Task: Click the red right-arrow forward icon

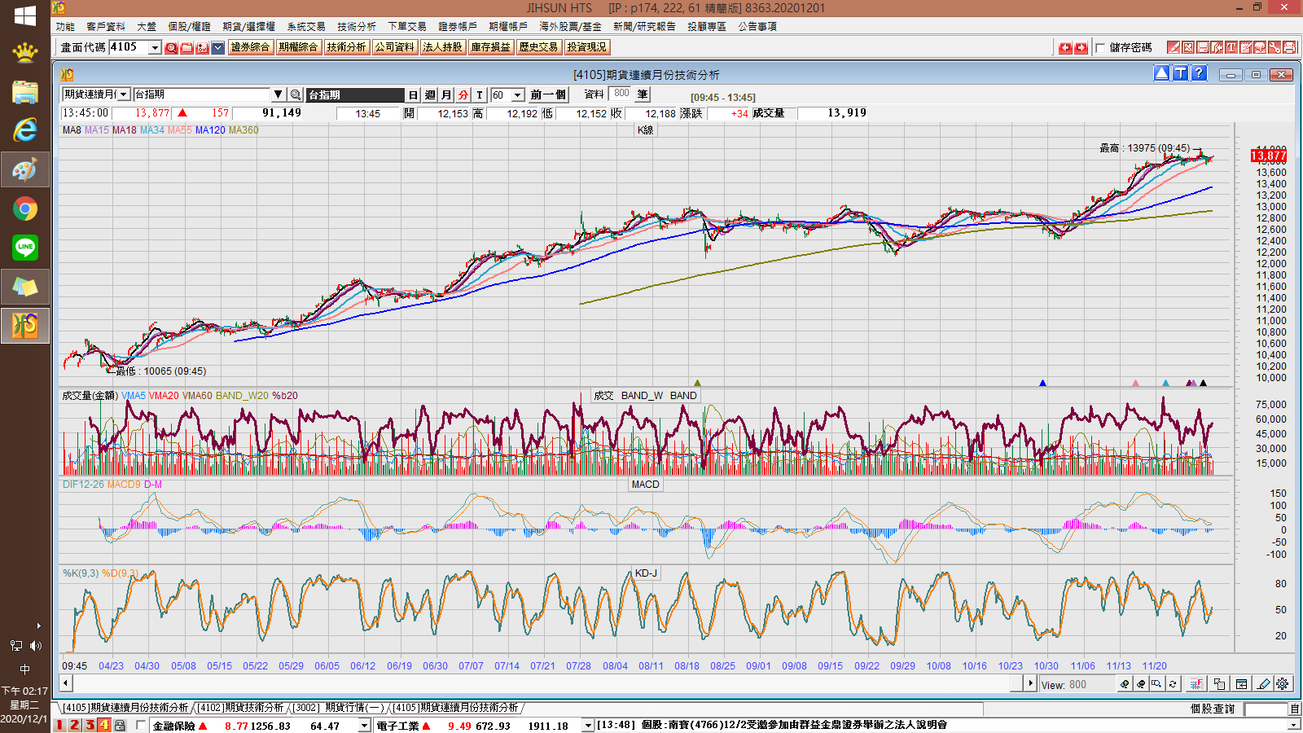Action: tap(1081, 48)
